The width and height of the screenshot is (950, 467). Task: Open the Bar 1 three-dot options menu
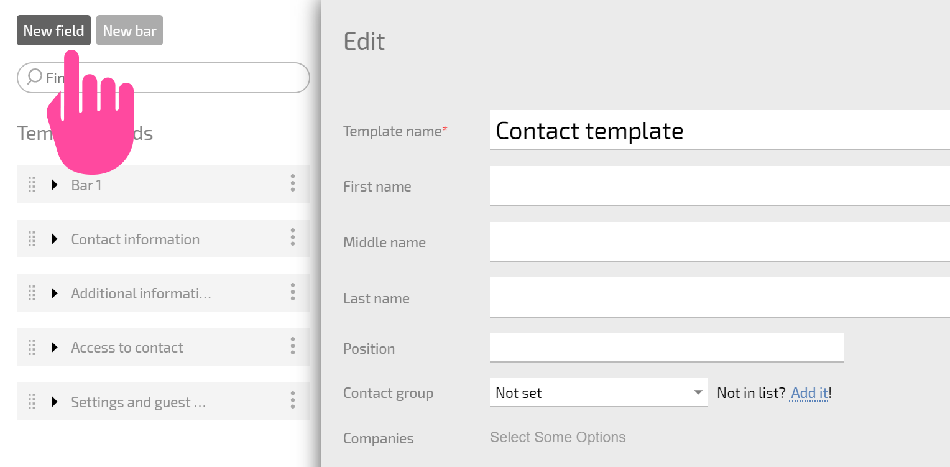(x=292, y=183)
